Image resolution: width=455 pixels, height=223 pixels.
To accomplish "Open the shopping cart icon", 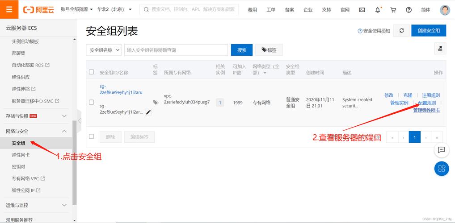I will click(x=393, y=10).
